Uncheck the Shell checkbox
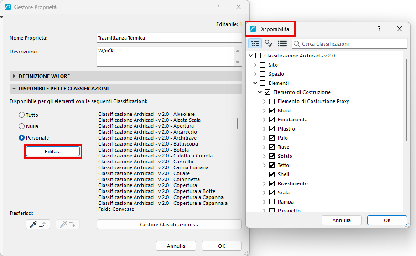This screenshot has width=416, height=256. coord(272,174)
